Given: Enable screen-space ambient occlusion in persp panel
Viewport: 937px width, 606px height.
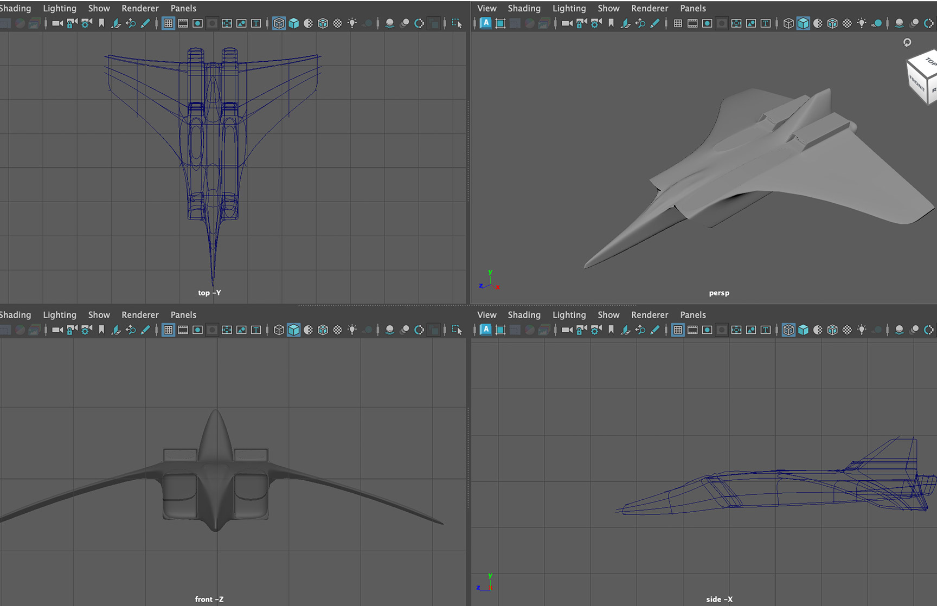Looking at the screenshot, I should 899,23.
